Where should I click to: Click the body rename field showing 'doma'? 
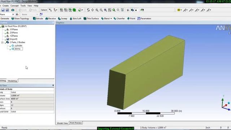tap(18, 49)
